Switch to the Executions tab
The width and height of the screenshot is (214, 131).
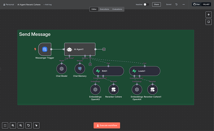(x=104, y=9)
